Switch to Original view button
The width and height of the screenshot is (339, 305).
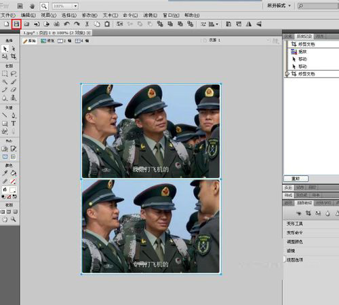(29, 41)
